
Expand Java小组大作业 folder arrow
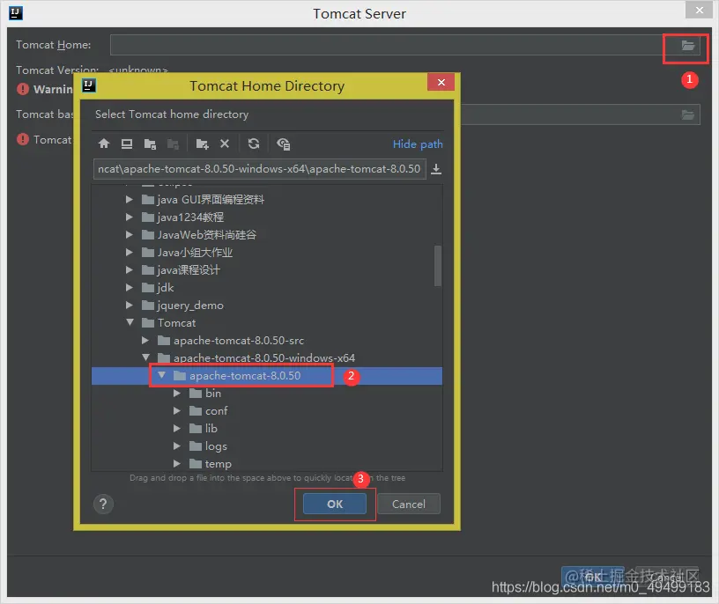click(x=130, y=252)
